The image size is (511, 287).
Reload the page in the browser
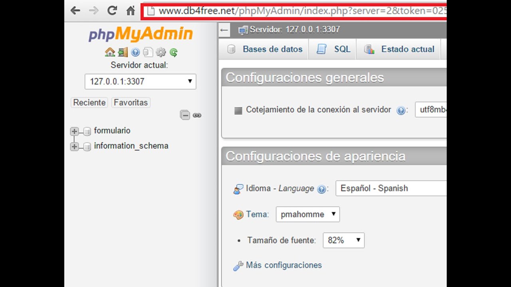tap(112, 11)
